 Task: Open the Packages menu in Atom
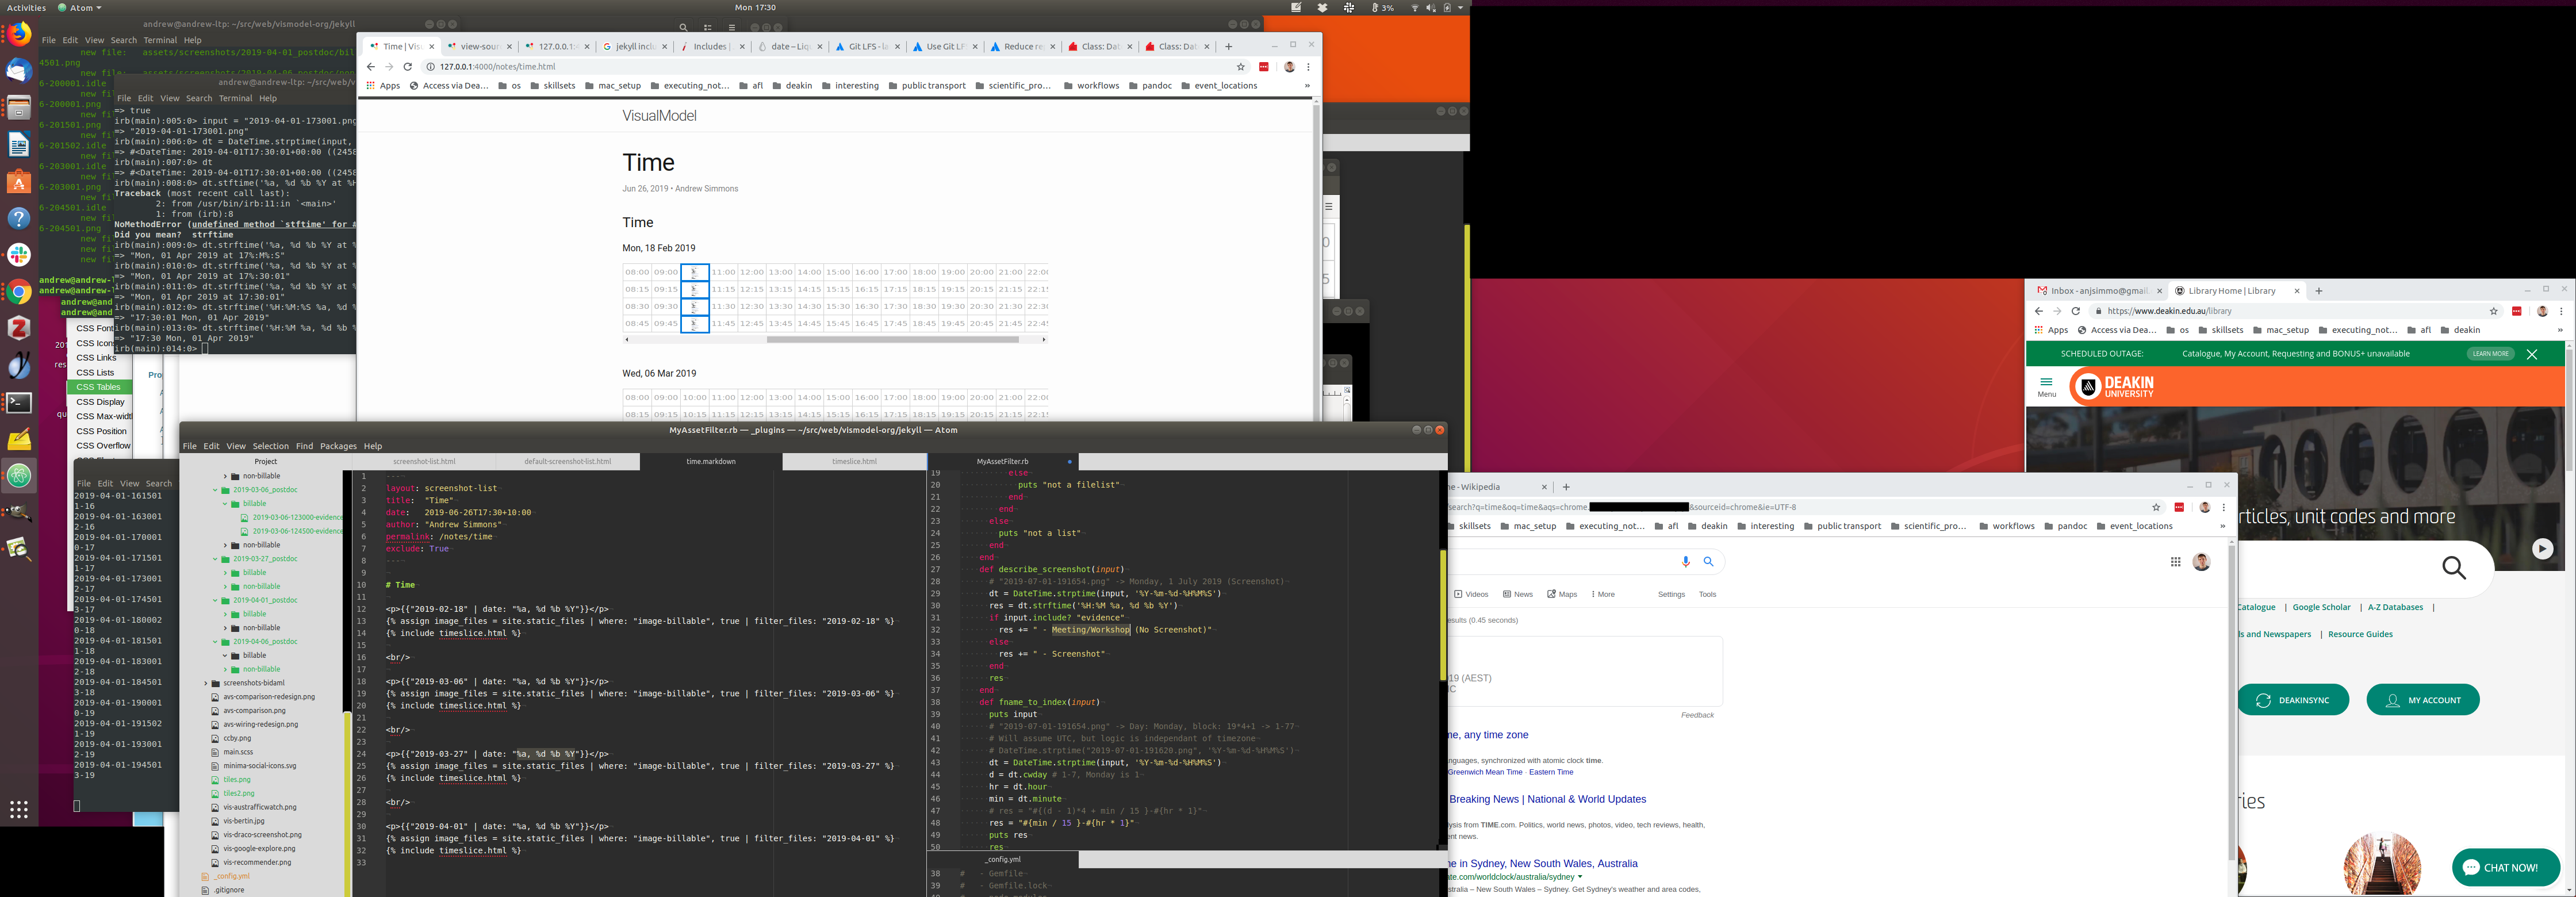click(x=338, y=446)
